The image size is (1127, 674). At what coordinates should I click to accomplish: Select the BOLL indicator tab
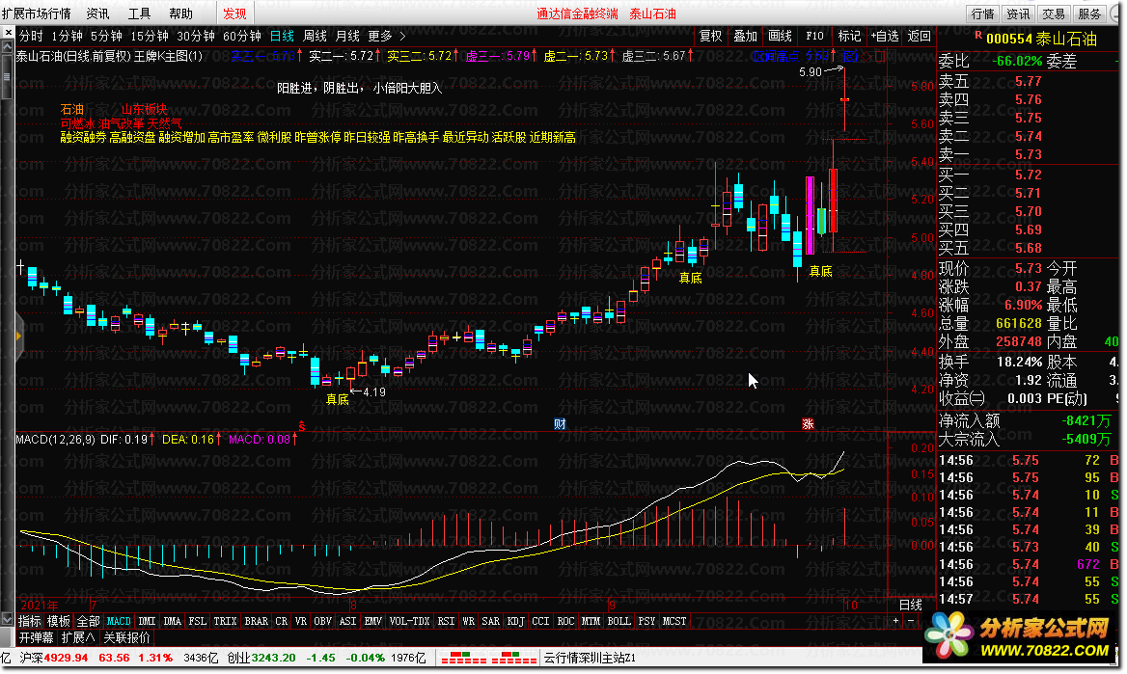pos(618,621)
